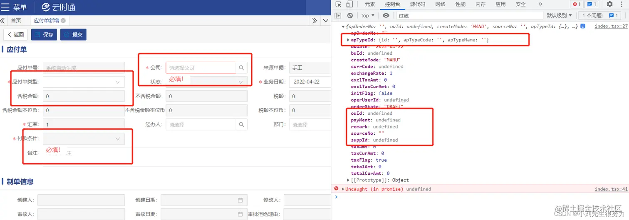Image resolution: width=629 pixels, height=220 pixels.
Task: Click the 备注 text area
Action: click(186, 157)
